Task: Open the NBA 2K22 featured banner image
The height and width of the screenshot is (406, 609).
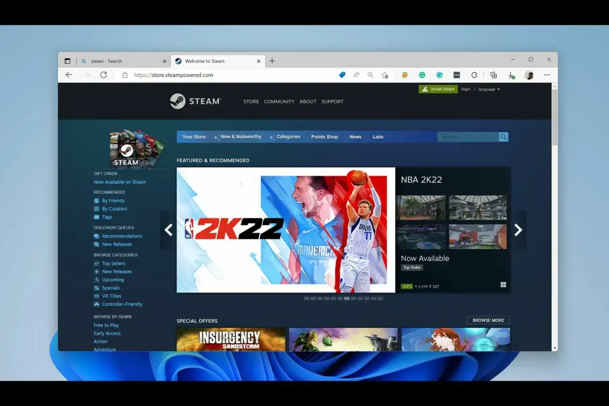Action: tap(286, 230)
